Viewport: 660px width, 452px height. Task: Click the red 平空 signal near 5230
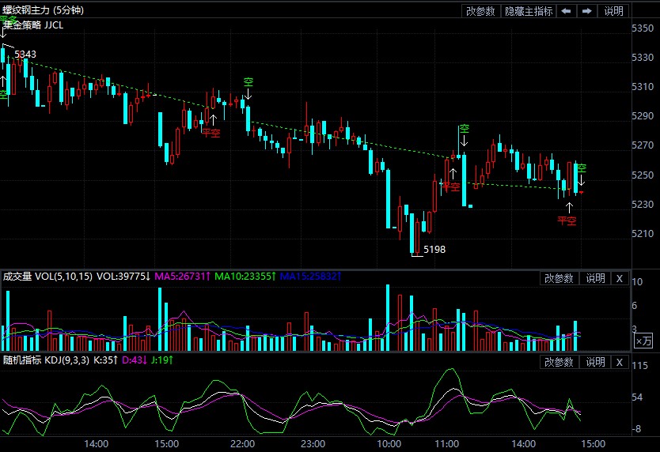pos(567,220)
